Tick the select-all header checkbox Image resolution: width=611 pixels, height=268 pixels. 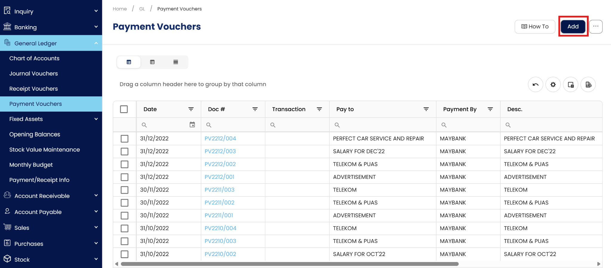[124, 109]
